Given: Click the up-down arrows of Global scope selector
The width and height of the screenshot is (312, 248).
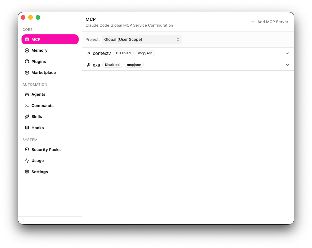Looking at the screenshot, I should click(178, 40).
